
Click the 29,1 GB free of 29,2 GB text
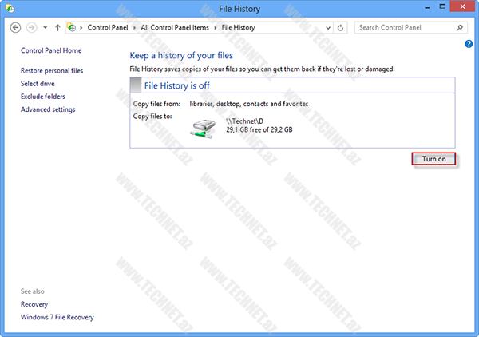[259, 130]
